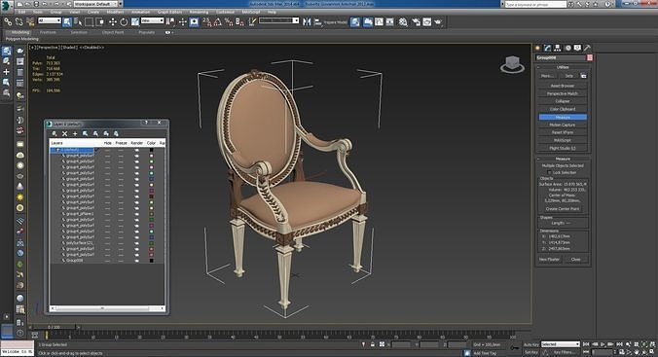The image size is (658, 357).
Task: Click the Mirror tool icon
Action: coord(307,21)
